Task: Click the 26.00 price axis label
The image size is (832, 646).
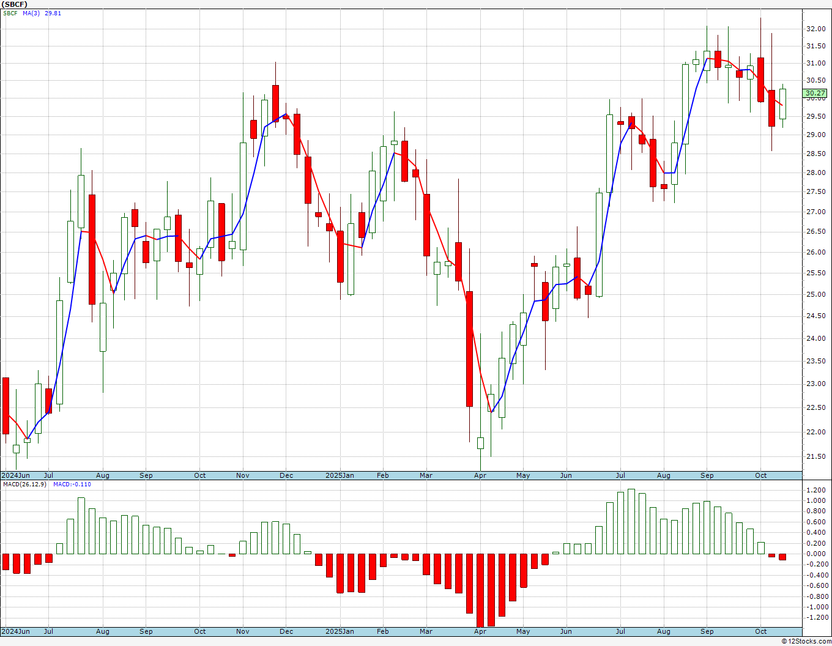Action: (815, 252)
